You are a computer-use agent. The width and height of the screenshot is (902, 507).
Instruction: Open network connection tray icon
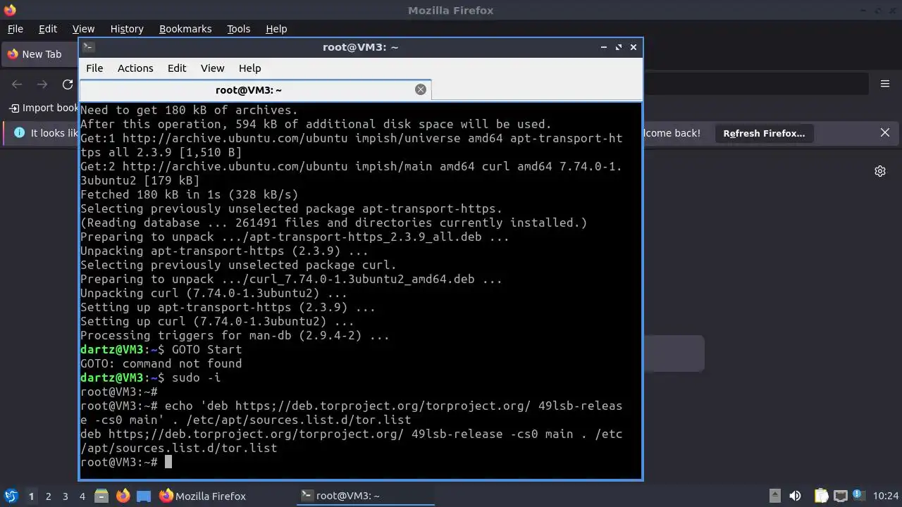click(840, 496)
